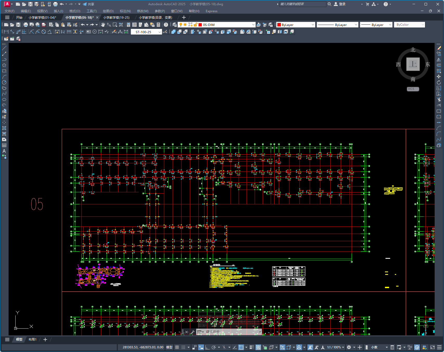
Task: Select the Multiline Text tool
Action: click(x=4, y=151)
